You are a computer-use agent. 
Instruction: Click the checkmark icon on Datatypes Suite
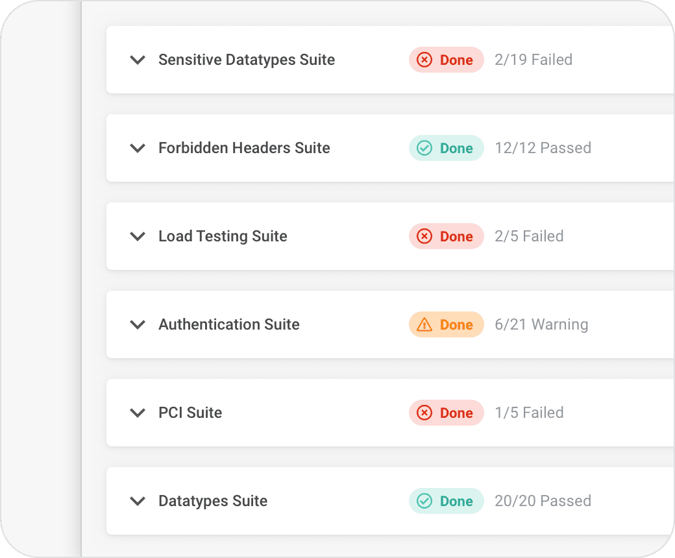[424, 501]
